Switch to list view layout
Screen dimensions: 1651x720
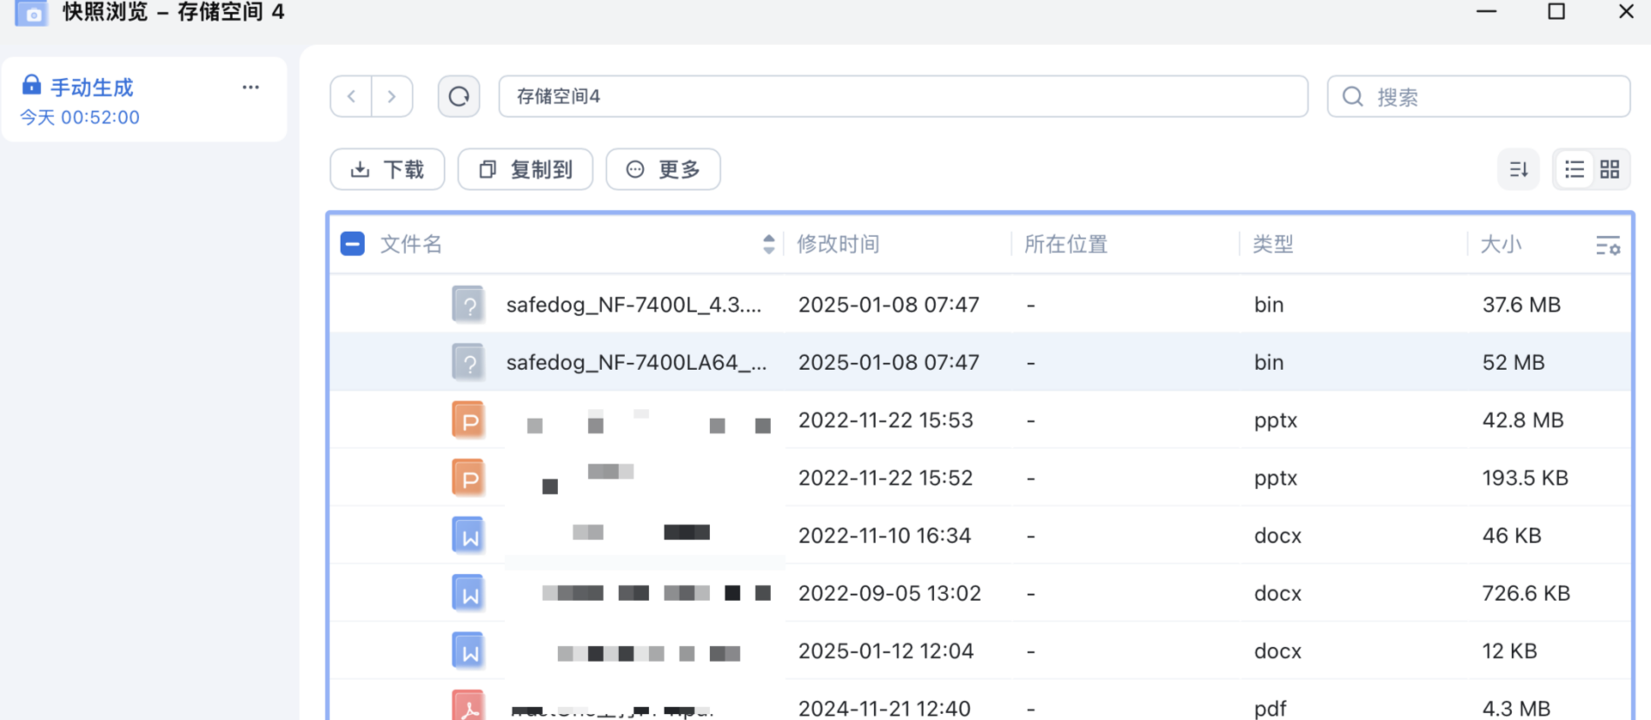(x=1574, y=169)
